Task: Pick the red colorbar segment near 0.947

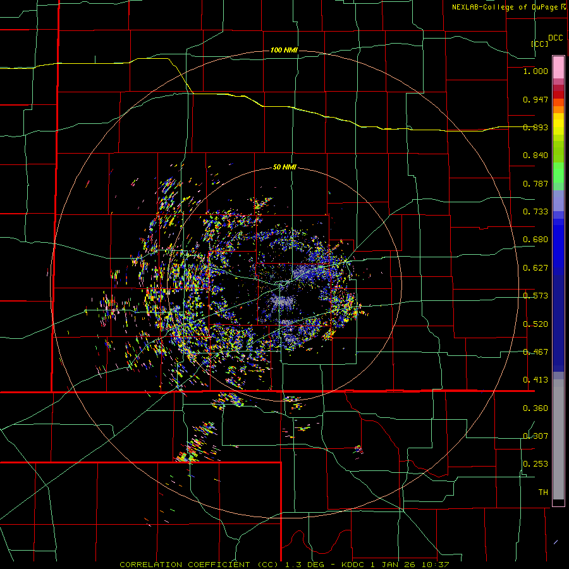Action: tap(558, 95)
